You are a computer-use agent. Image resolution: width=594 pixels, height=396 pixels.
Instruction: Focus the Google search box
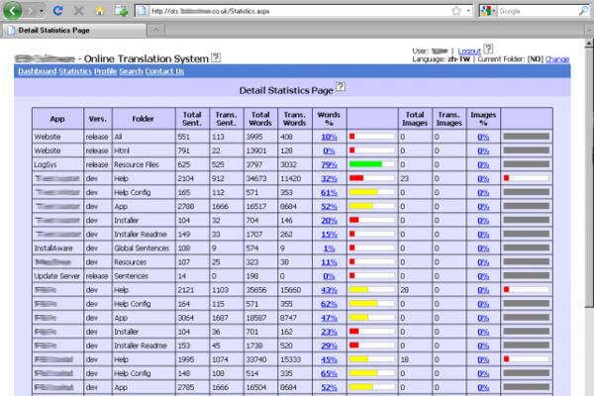(538, 11)
